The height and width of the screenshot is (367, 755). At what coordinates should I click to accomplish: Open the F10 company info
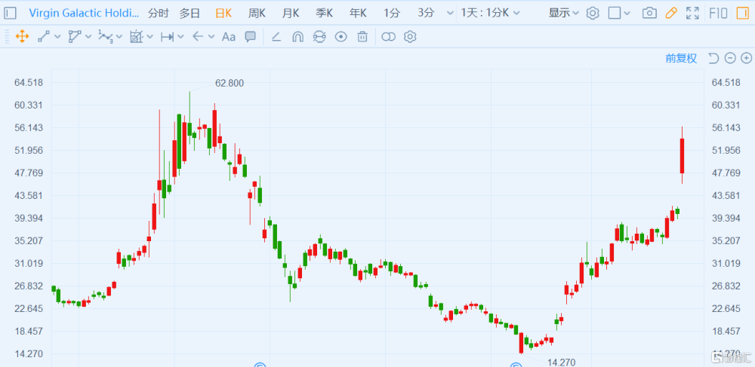click(719, 13)
